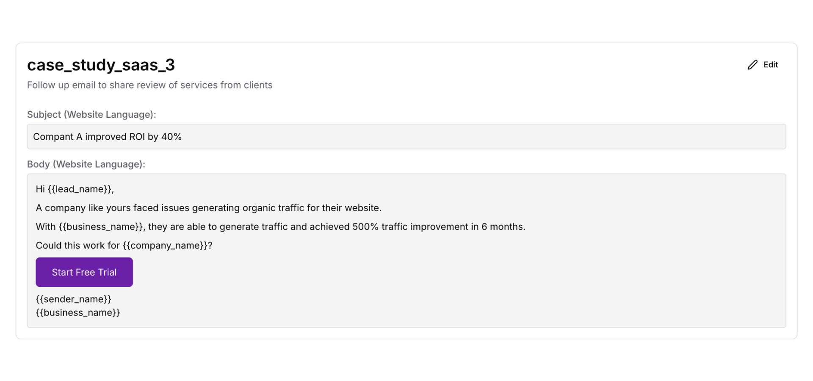Click the 'Could this work for' question line
The image size is (813, 381).
click(124, 245)
